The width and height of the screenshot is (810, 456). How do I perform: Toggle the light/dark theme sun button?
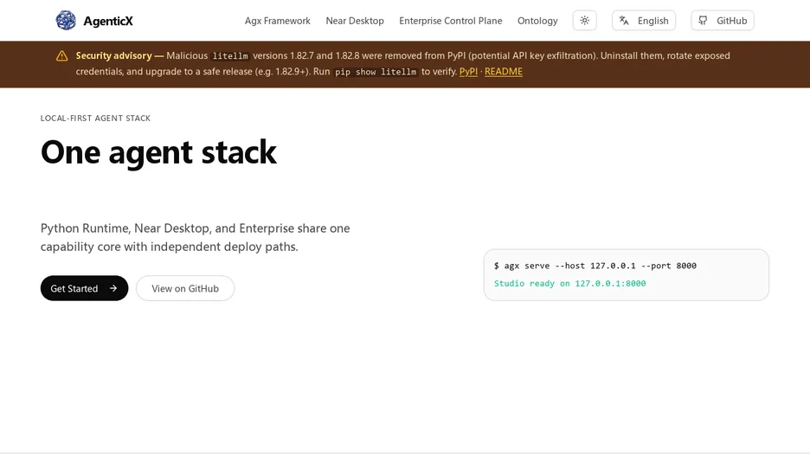point(584,21)
